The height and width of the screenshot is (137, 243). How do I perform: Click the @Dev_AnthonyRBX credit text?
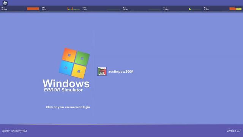(x=14, y=131)
